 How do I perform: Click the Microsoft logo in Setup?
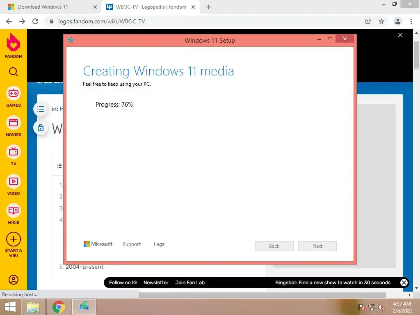tap(98, 244)
